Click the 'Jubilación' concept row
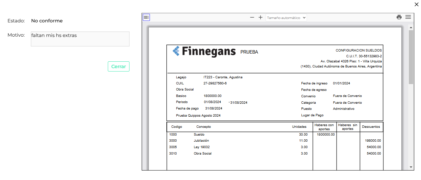 pos(201,141)
